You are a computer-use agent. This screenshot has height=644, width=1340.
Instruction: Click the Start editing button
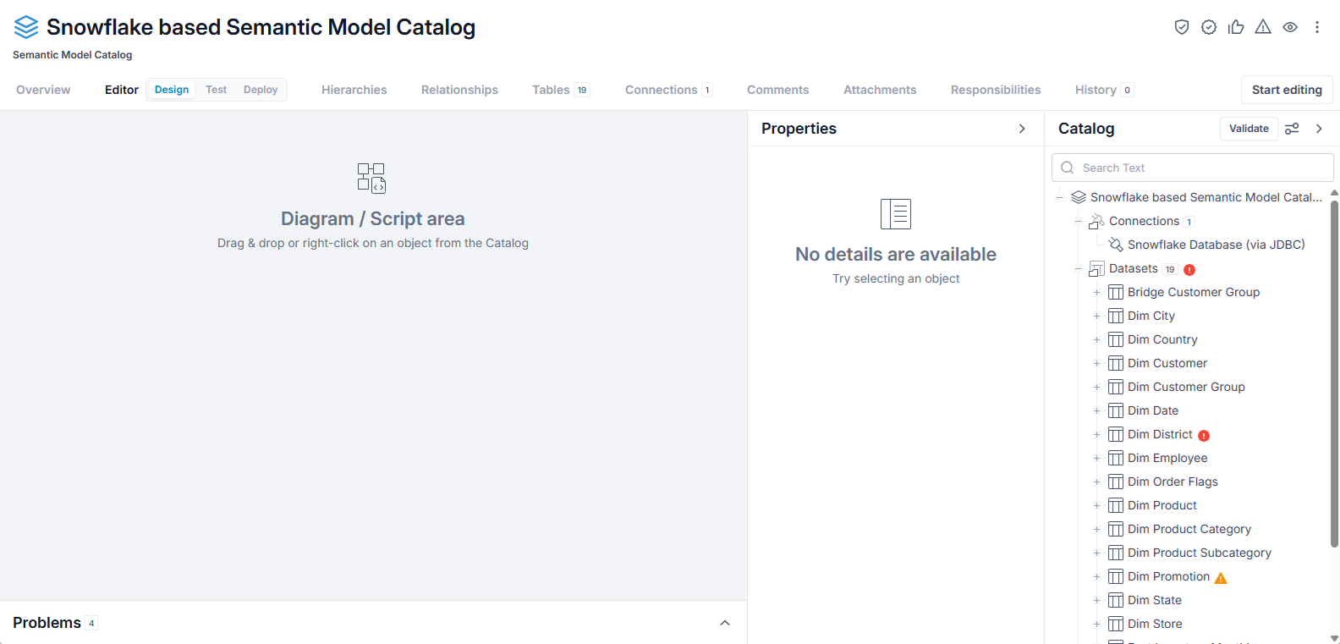tap(1287, 90)
